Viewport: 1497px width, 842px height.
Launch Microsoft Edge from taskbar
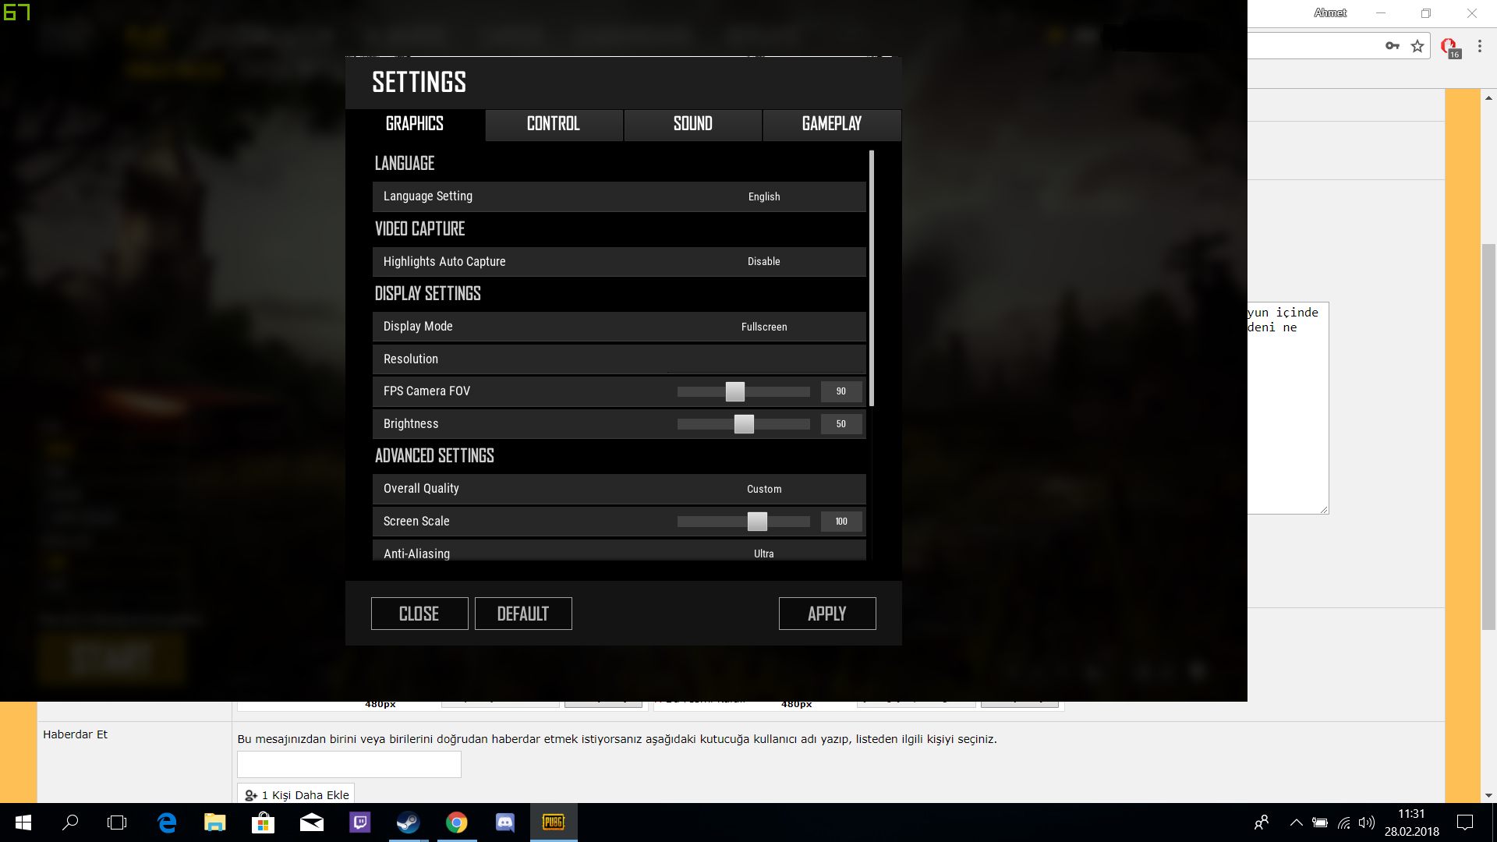(167, 823)
